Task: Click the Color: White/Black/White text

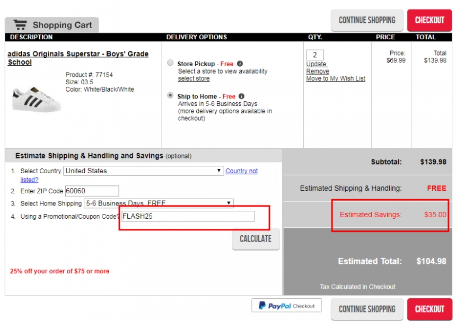Action: 100,89
